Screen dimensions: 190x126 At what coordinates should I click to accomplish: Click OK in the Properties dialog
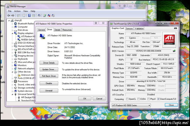point(85,99)
